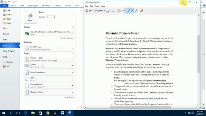Switch to the Review ribbon tab
Screen dimensions: 206x116
[x=68, y=6]
